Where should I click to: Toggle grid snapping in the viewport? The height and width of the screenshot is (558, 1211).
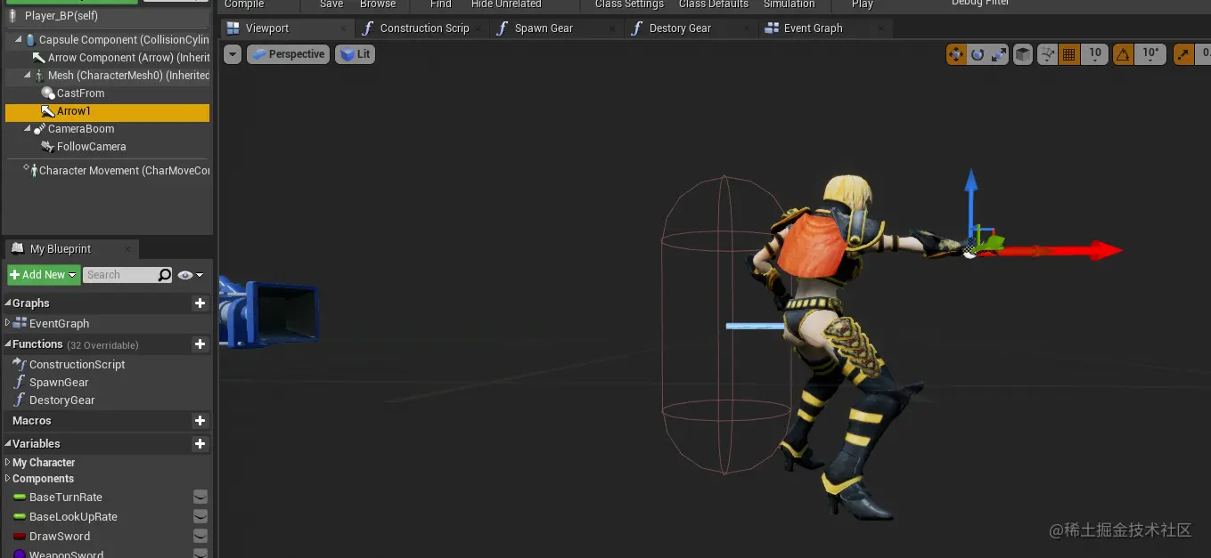click(x=1069, y=54)
